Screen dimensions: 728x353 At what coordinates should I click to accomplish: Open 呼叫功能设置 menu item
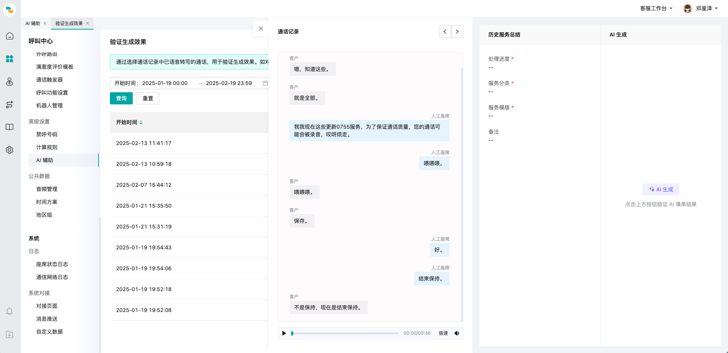point(52,93)
